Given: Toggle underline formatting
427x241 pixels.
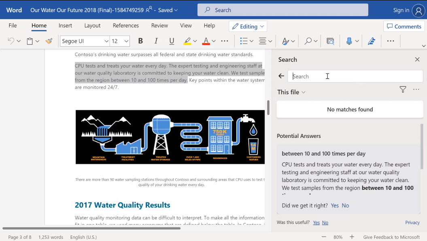Looking at the screenshot, I should click(x=172, y=41).
